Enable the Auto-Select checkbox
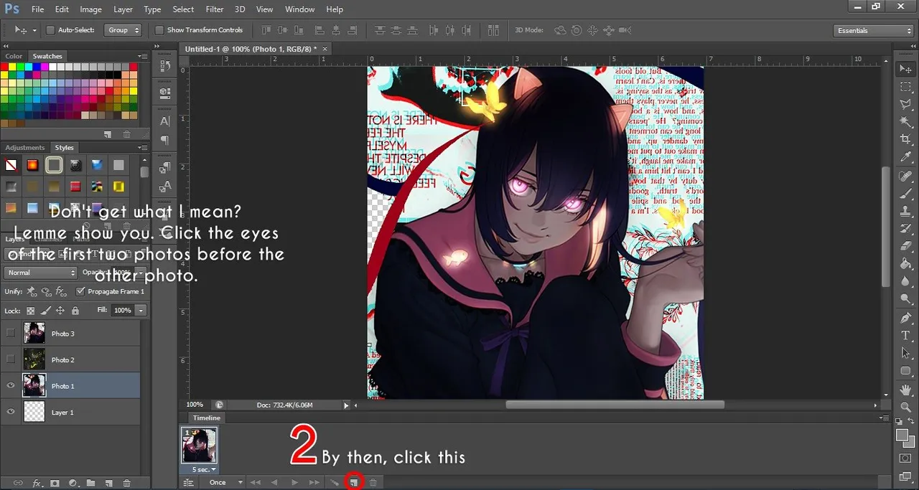 pos(50,30)
